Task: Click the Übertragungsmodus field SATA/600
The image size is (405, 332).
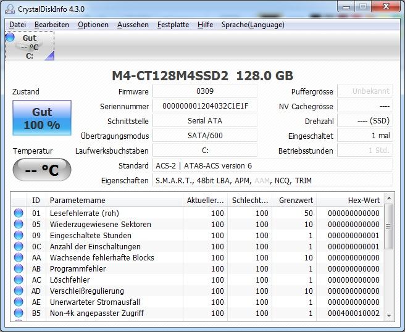Action: point(205,136)
